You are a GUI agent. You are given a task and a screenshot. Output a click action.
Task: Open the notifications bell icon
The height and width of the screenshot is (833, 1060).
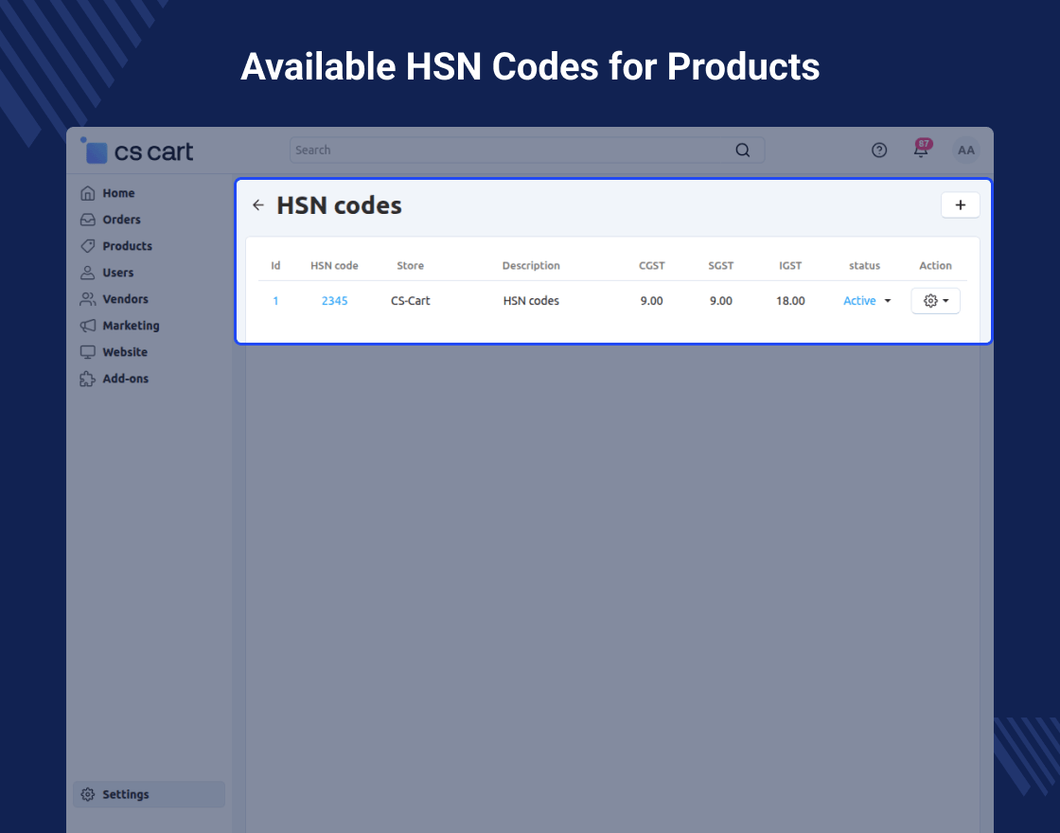point(921,151)
